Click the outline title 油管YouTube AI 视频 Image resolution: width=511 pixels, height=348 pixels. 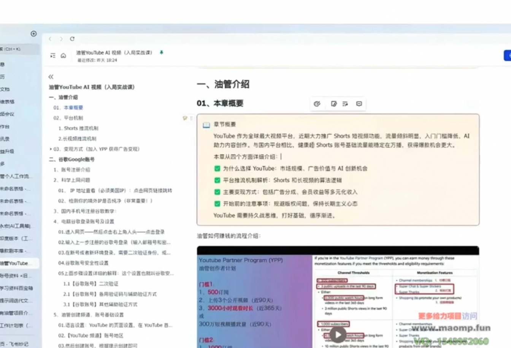tap(92, 87)
